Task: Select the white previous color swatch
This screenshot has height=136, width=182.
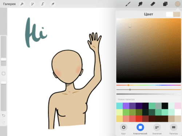Action: 170,15
